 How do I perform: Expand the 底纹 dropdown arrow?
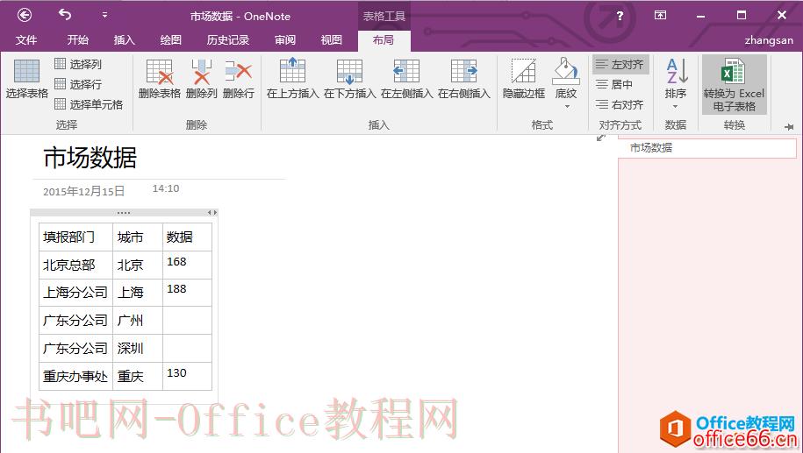point(567,106)
